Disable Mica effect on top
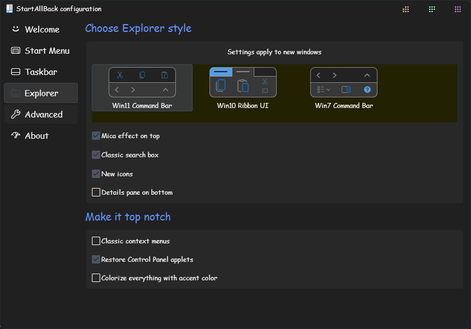Viewport: 471px width, 329px height. click(x=96, y=136)
